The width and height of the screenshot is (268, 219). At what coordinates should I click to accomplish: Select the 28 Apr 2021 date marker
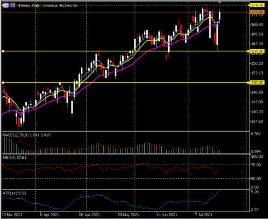coord(89,214)
